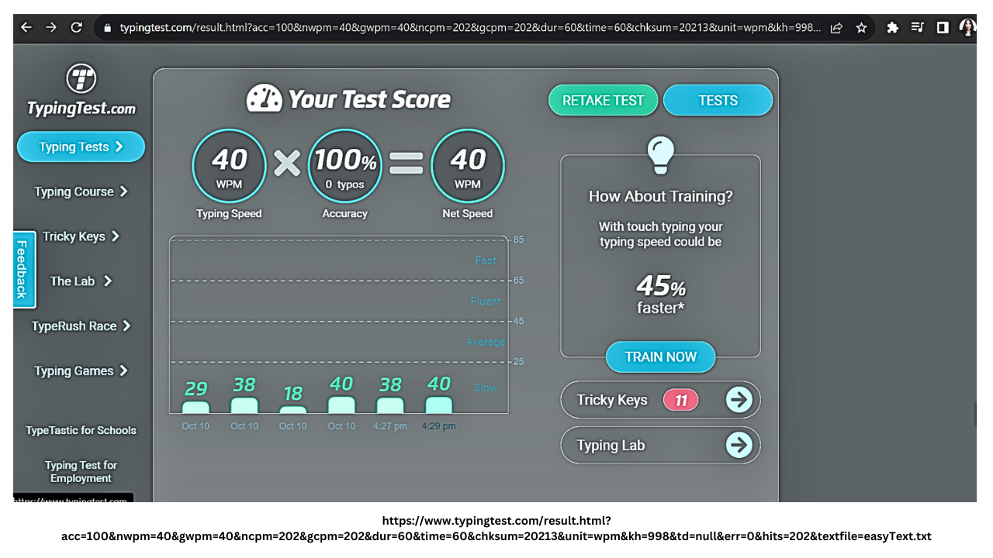The image size is (993, 558).
Task: Open the Feedback side tab
Action: [x=24, y=269]
